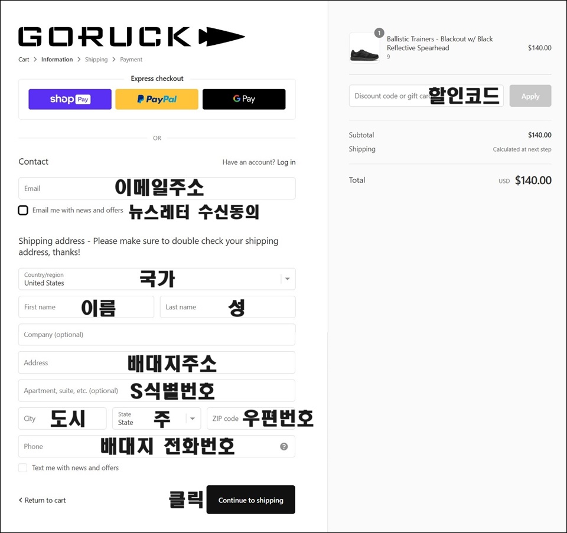Click the Ballistic Trainers product name
Screen dimensions: 567x533
(439, 43)
